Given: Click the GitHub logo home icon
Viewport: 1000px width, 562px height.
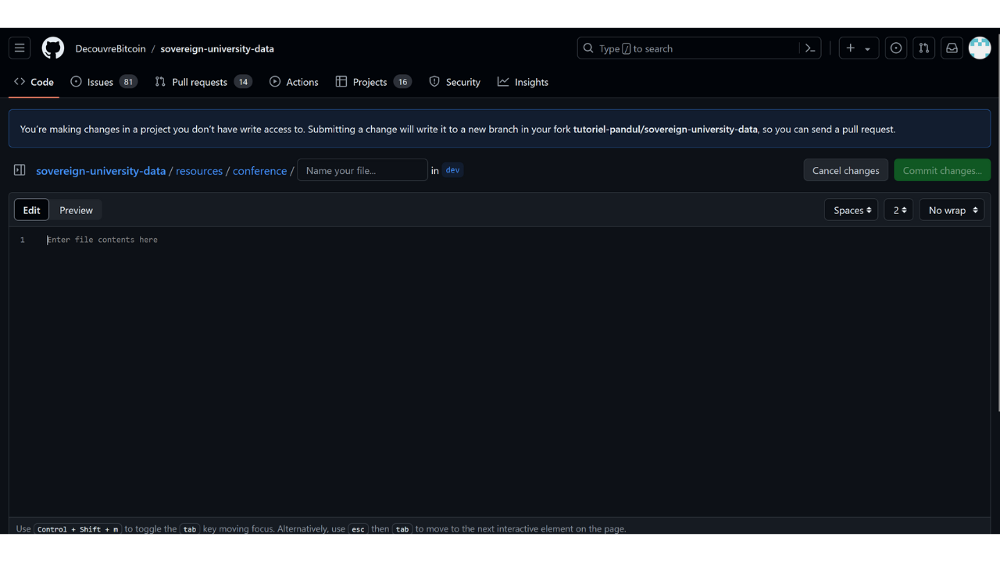Looking at the screenshot, I should [52, 48].
